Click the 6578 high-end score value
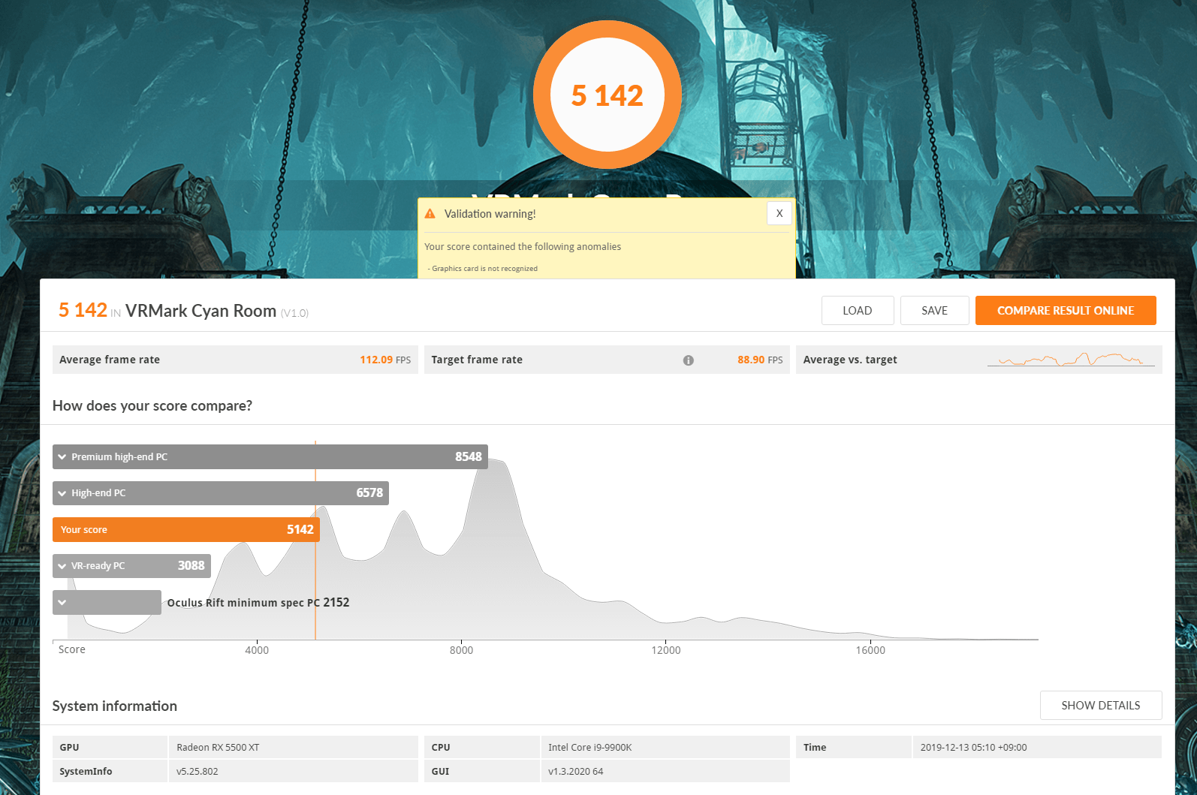The image size is (1197, 795). pyautogui.click(x=369, y=492)
